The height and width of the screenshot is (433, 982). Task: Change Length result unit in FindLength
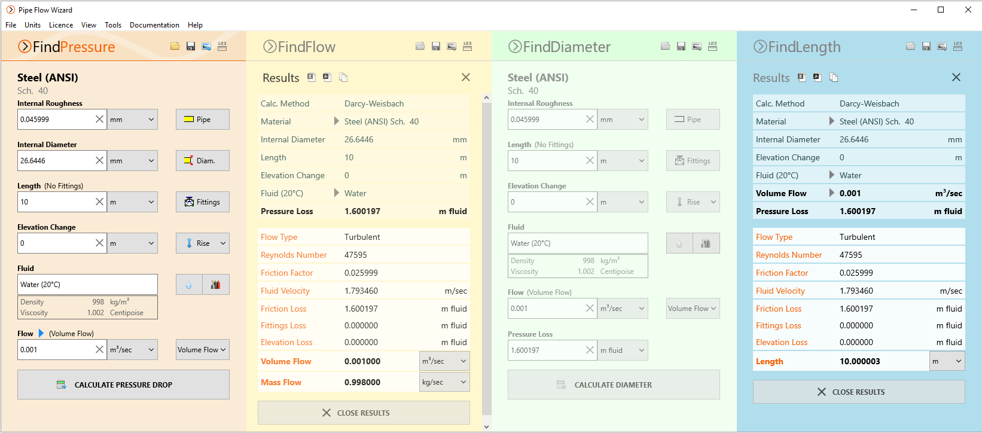[x=947, y=361]
